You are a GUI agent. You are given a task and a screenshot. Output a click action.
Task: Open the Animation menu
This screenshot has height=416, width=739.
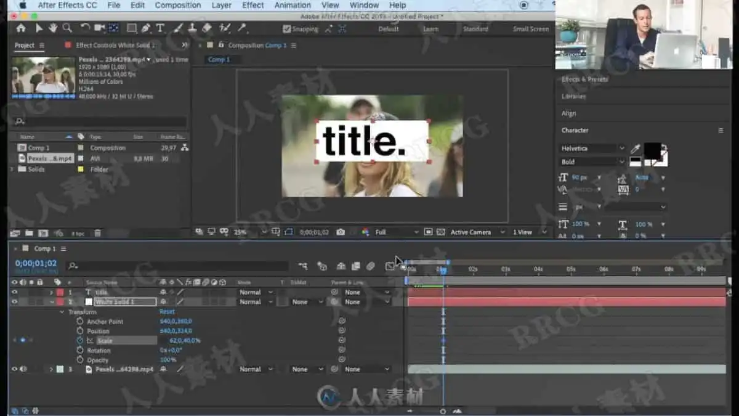click(293, 5)
